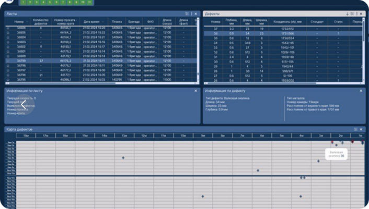Close the Информация по дефекту panel
The image size is (369, 209).
tap(361, 91)
